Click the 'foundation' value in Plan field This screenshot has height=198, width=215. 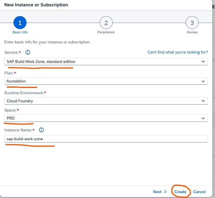16,81
